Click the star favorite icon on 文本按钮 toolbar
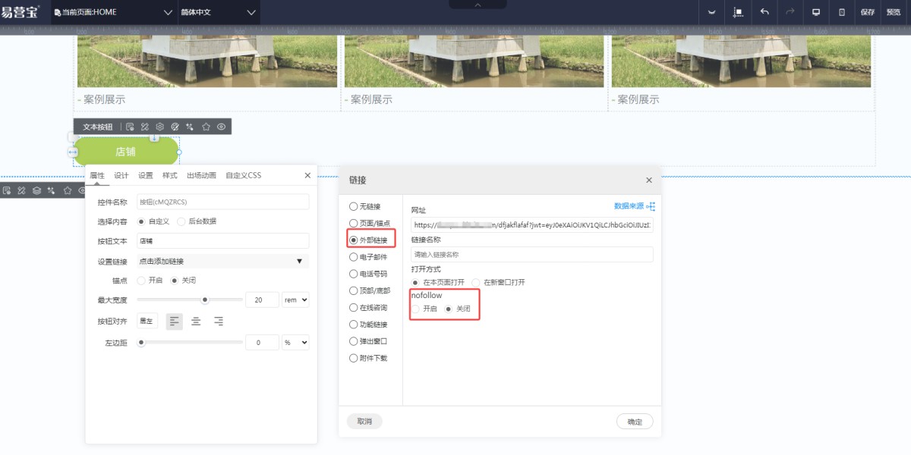 206,127
